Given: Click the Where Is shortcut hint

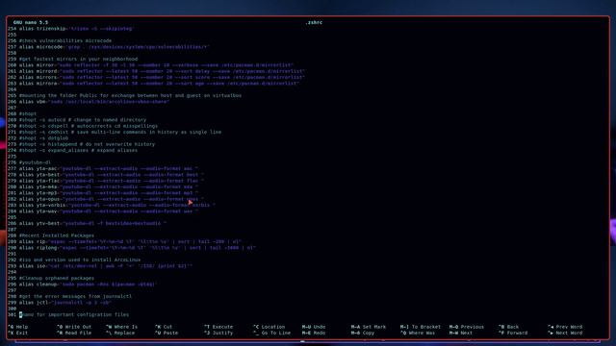Looking at the screenshot, I should click(122, 327).
